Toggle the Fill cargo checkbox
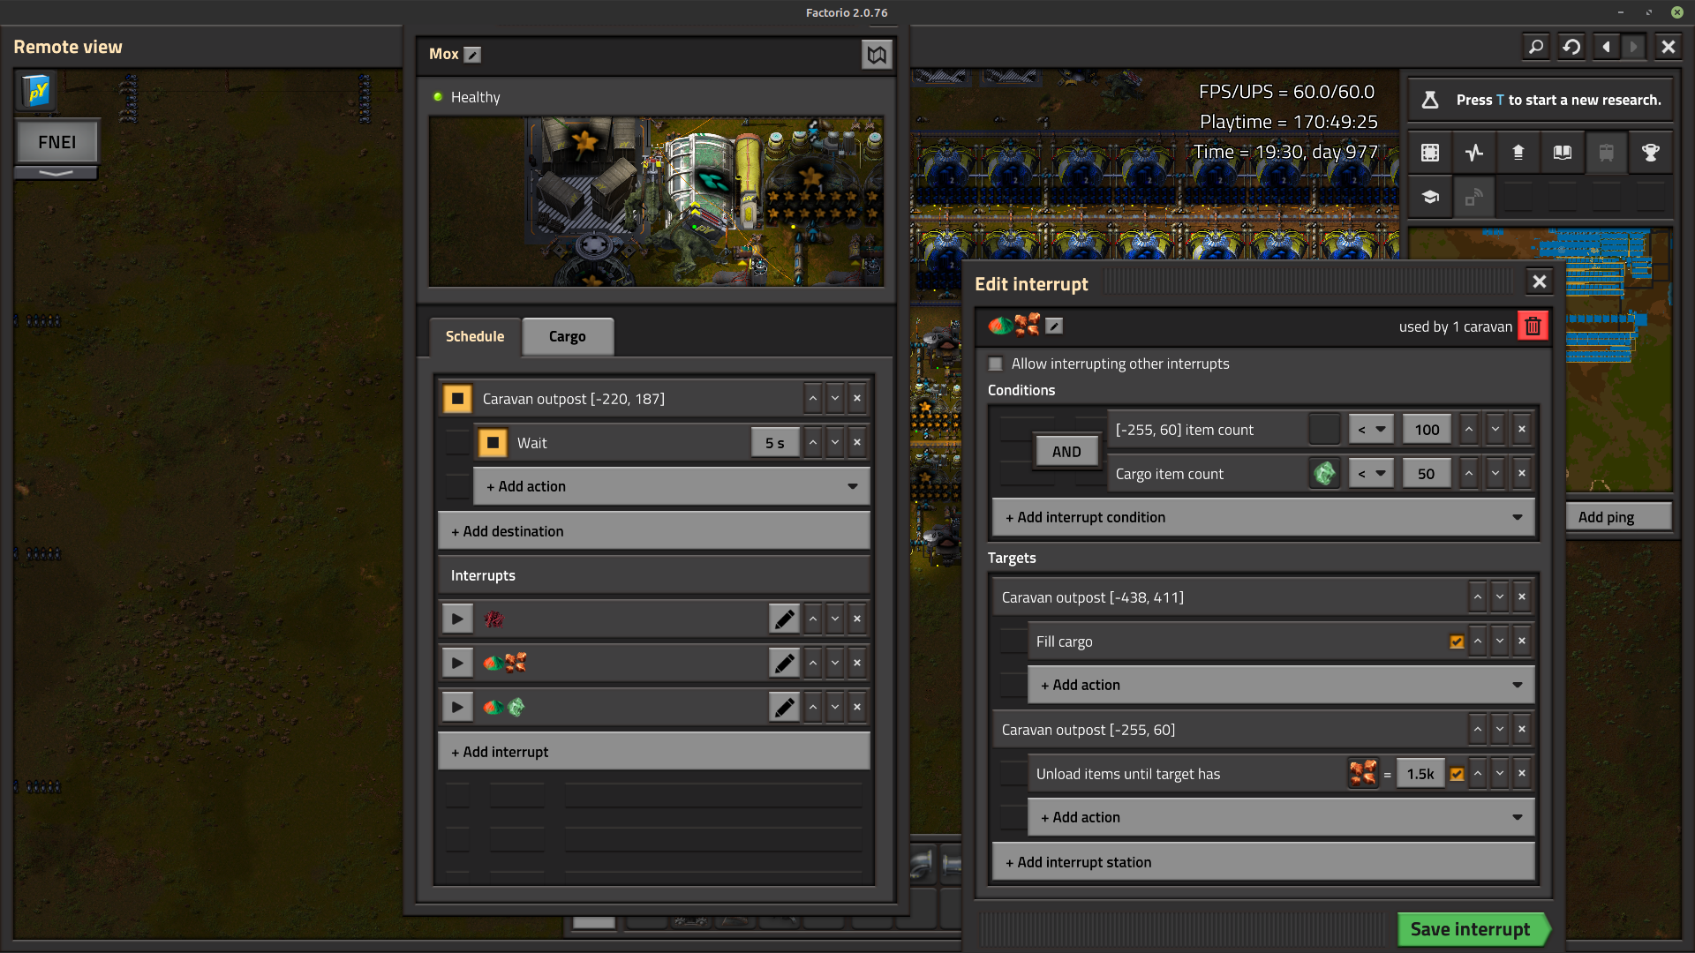The image size is (1695, 953). (1457, 642)
